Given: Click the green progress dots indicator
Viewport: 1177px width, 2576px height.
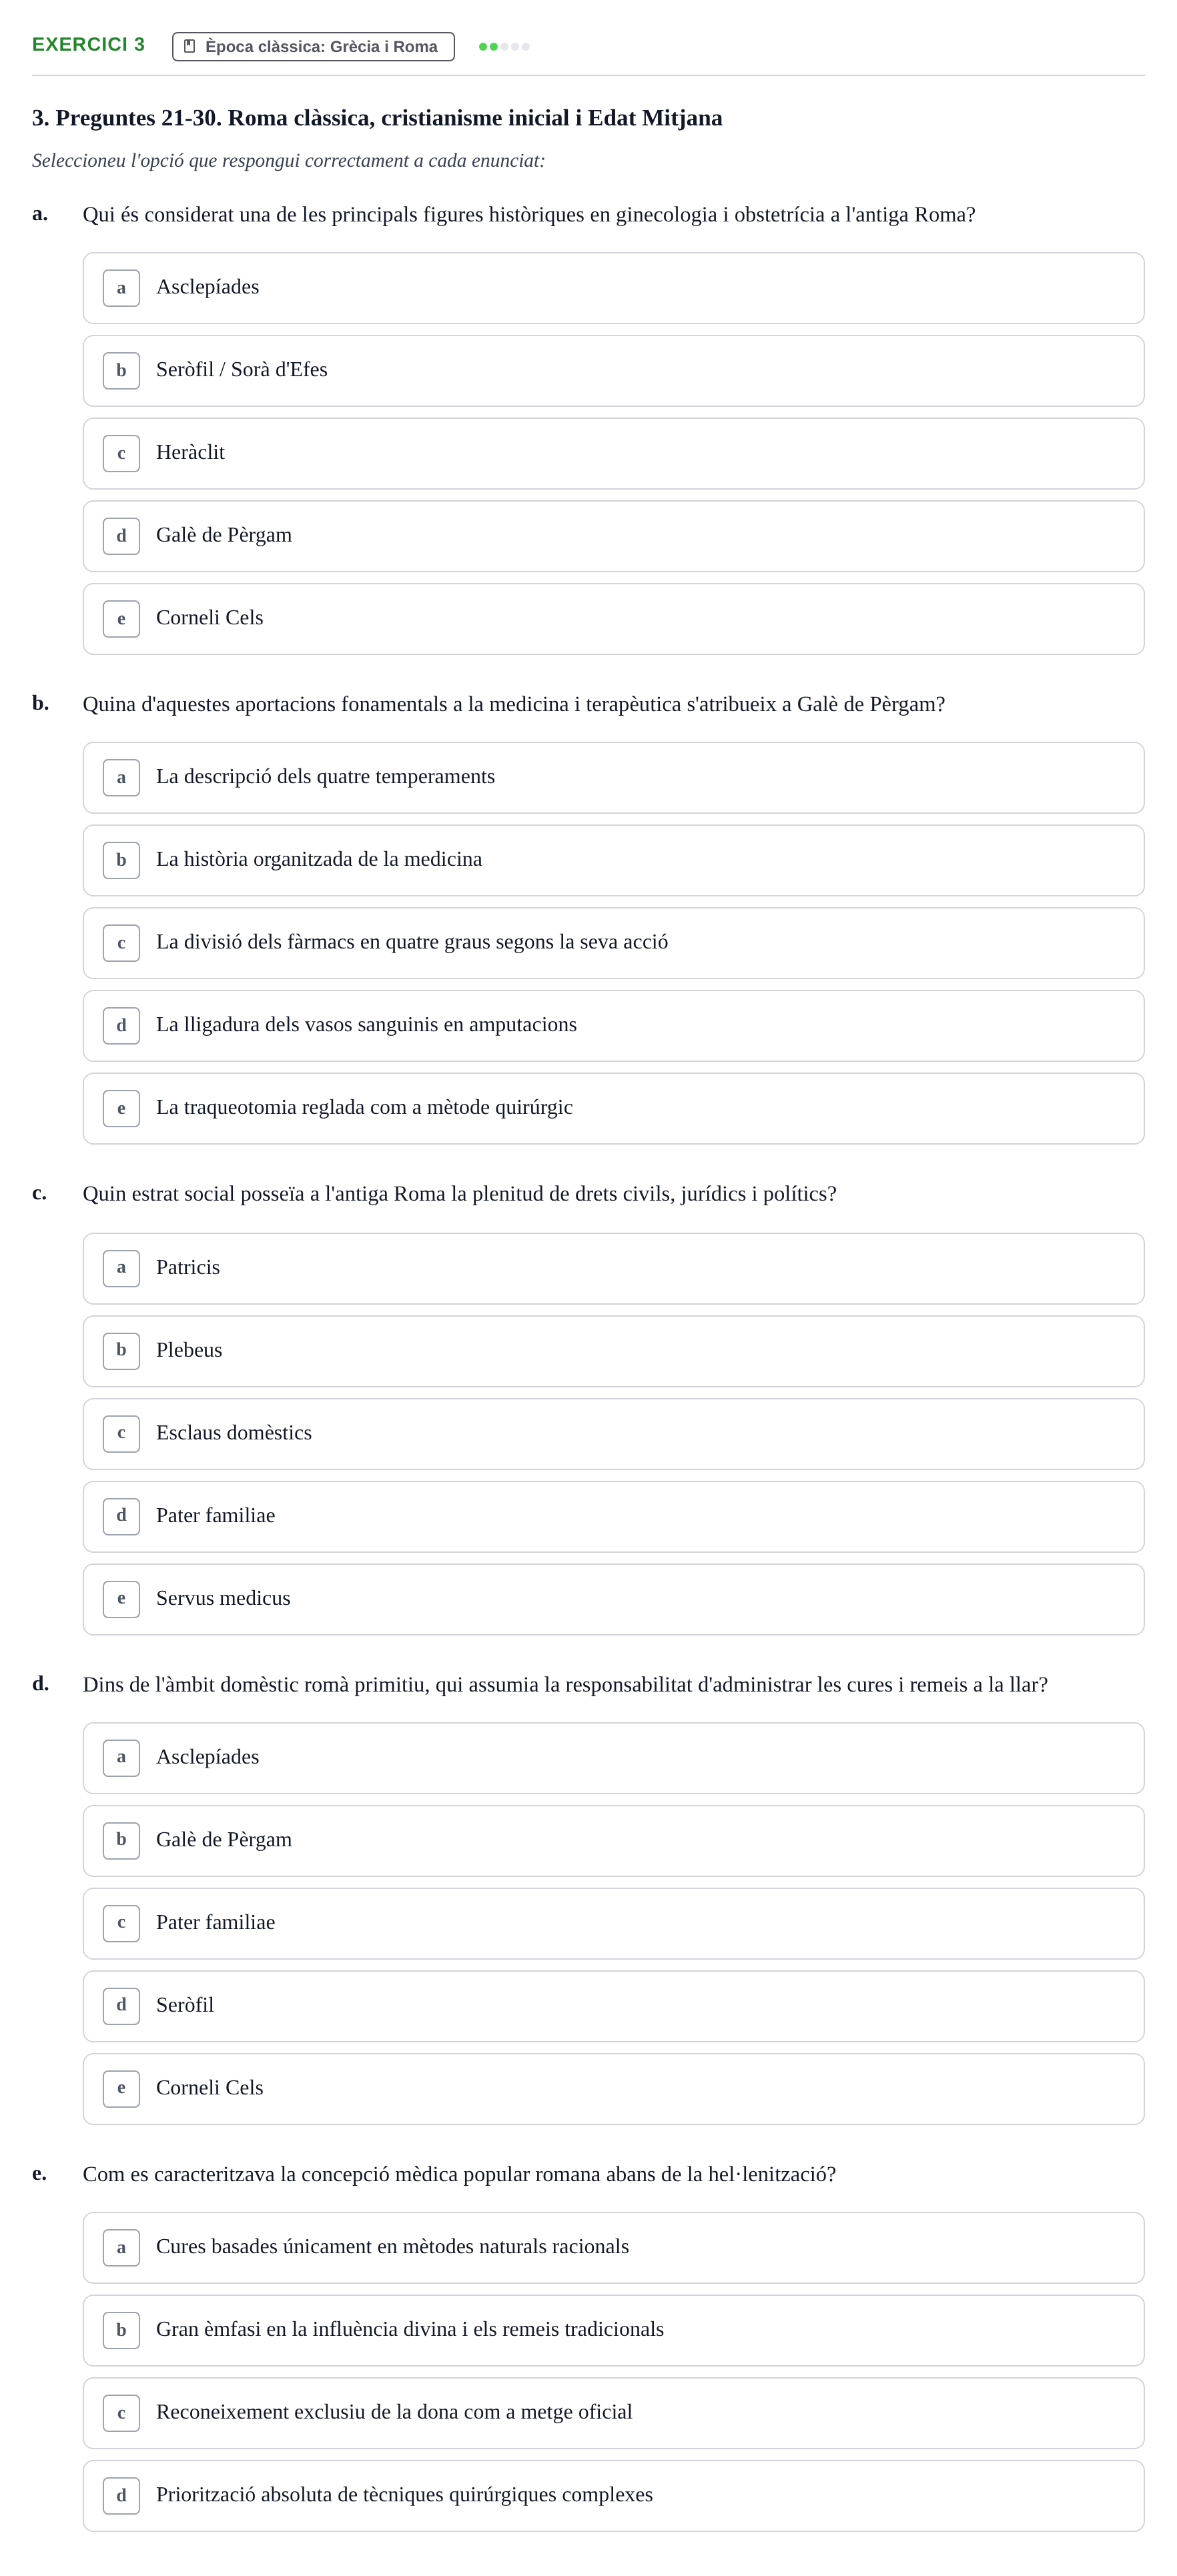Looking at the screenshot, I should [x=504, y=47].
